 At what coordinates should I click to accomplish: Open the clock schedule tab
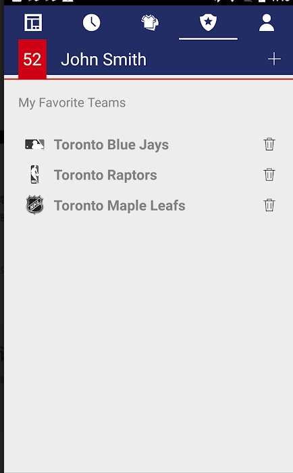tap(91, 23)
